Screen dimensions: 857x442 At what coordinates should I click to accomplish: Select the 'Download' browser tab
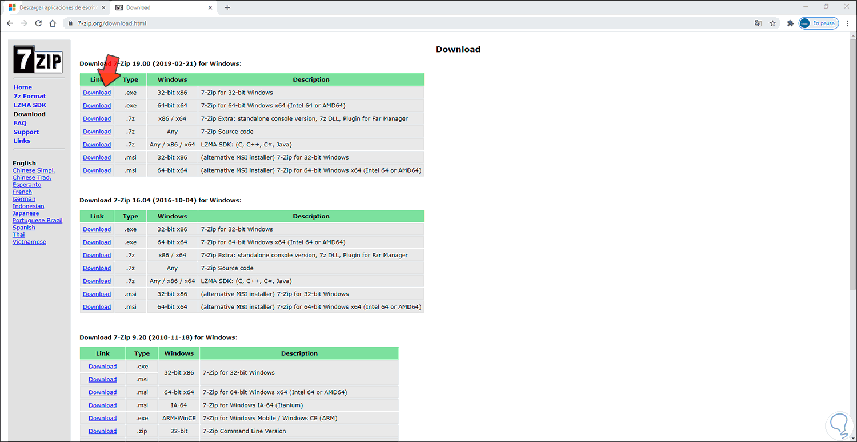163,7
